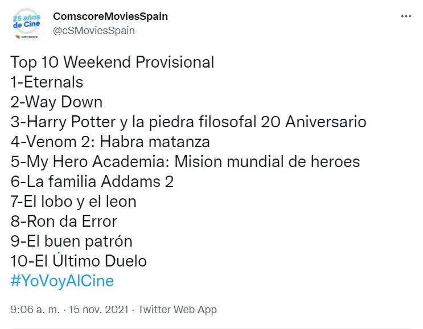
Task: Click the 10-El Último Duelo line
Action: tap(78, 261)
